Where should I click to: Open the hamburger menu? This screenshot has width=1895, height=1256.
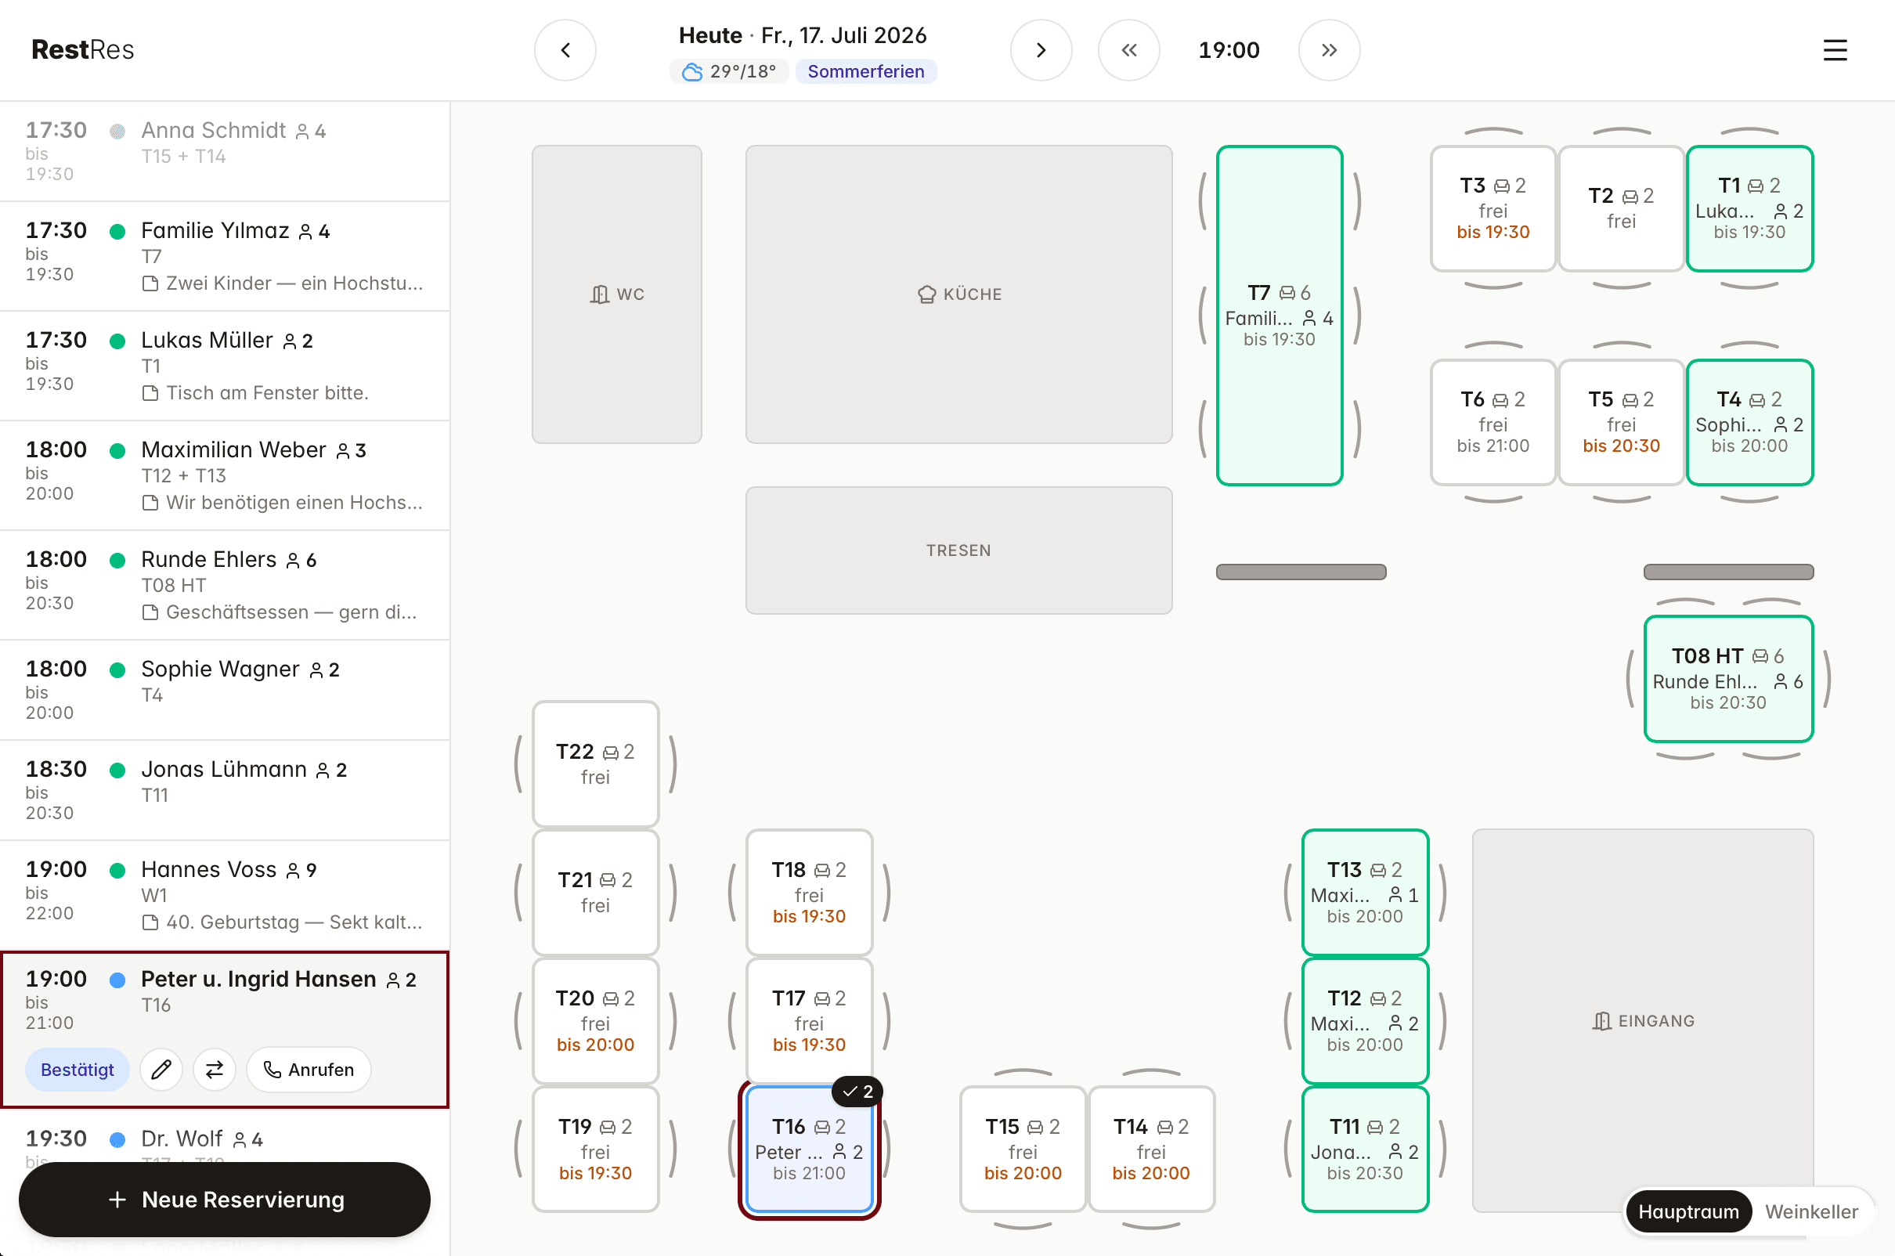[1834, 49]
